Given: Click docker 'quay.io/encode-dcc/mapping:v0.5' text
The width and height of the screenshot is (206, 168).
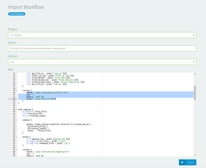Looking at the screenshot, I should [x=52, y=152].
